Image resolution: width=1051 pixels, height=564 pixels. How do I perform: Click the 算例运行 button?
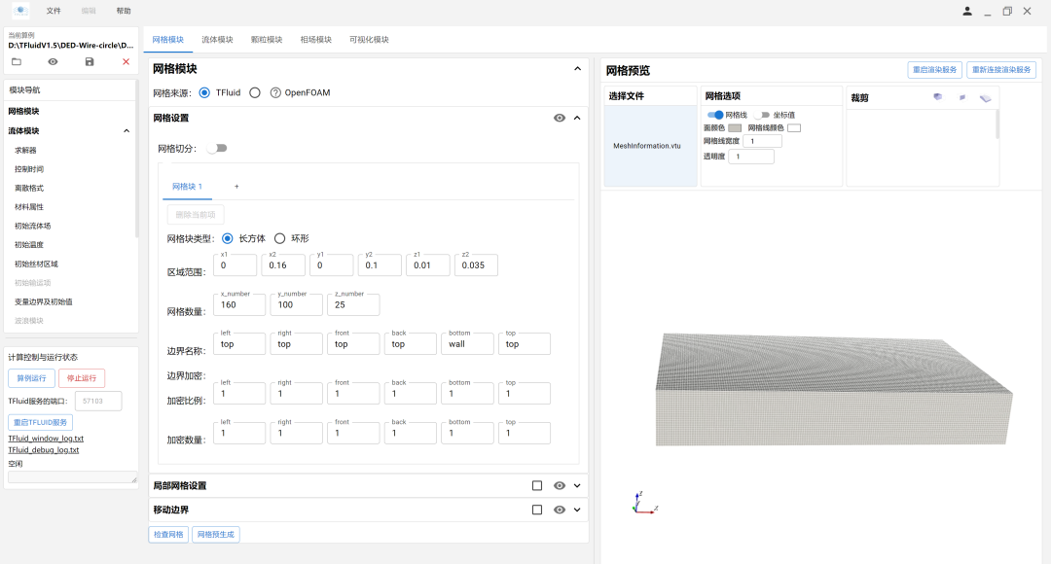[31, 378]
